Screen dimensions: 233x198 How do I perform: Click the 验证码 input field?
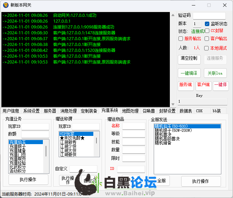[x=209, y=16]
